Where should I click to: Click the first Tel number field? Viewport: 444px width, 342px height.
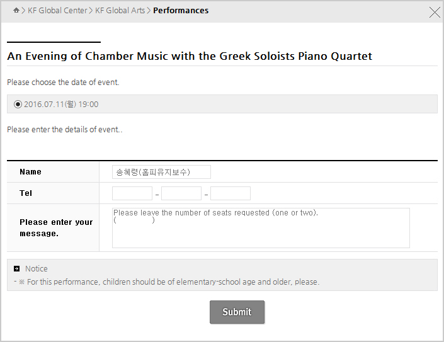(132, 193)
